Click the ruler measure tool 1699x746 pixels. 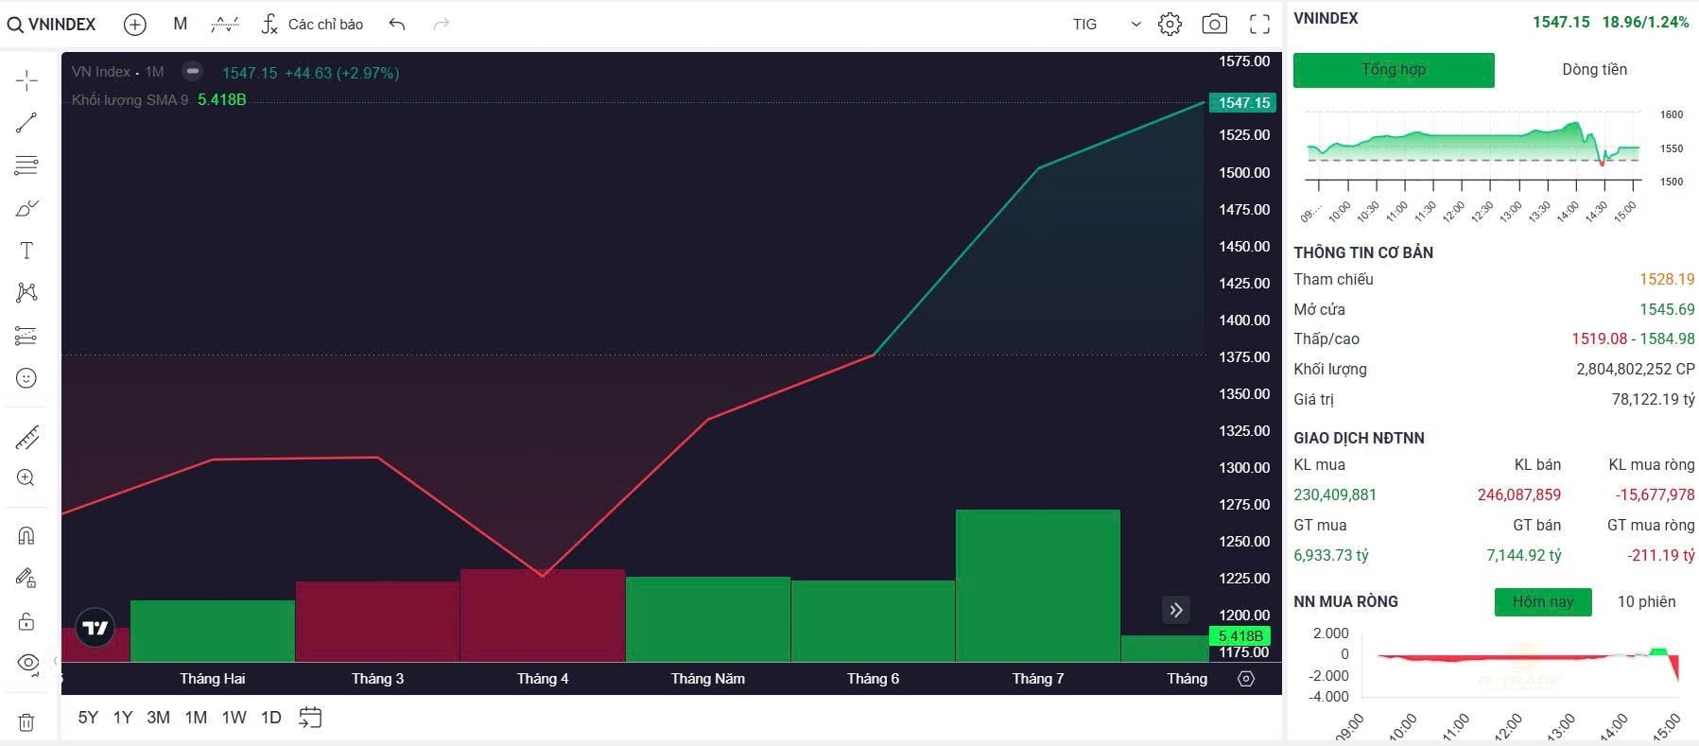pyautogui.click(x=26, y=438)
